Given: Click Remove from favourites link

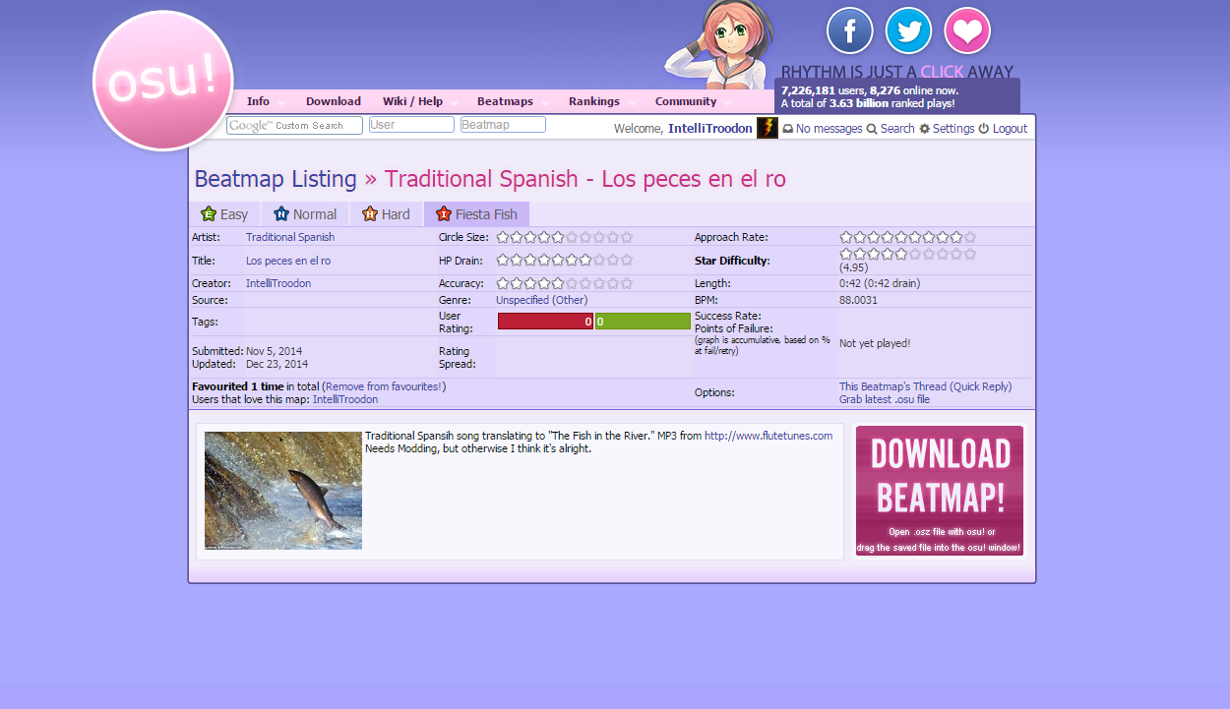Looking at the screenshot, I should pyautogui.click(x=384, y=386).
